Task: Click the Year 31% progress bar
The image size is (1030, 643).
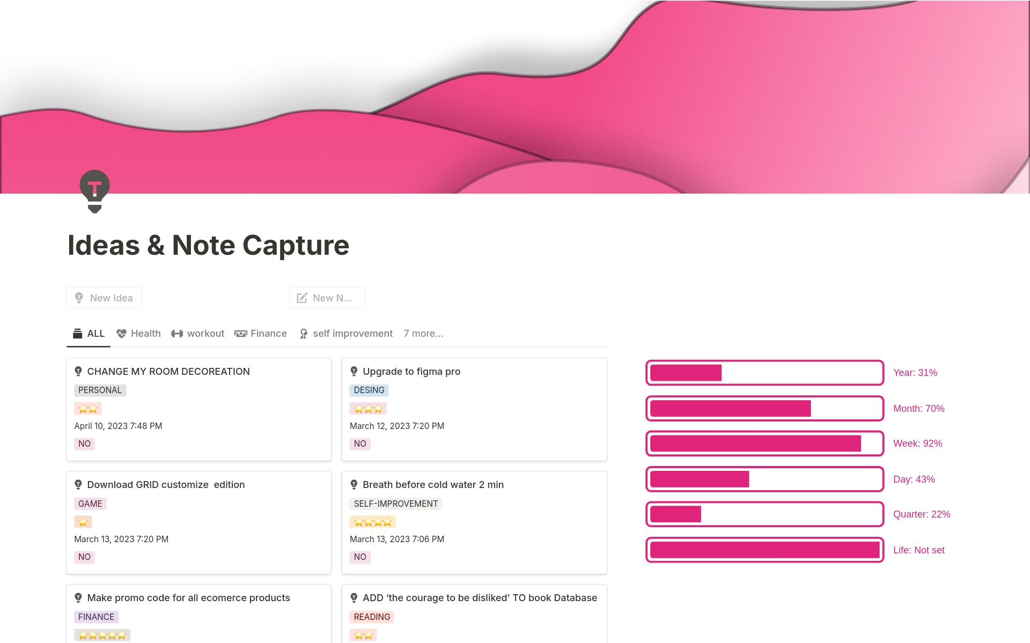Action: click(764, 373)
